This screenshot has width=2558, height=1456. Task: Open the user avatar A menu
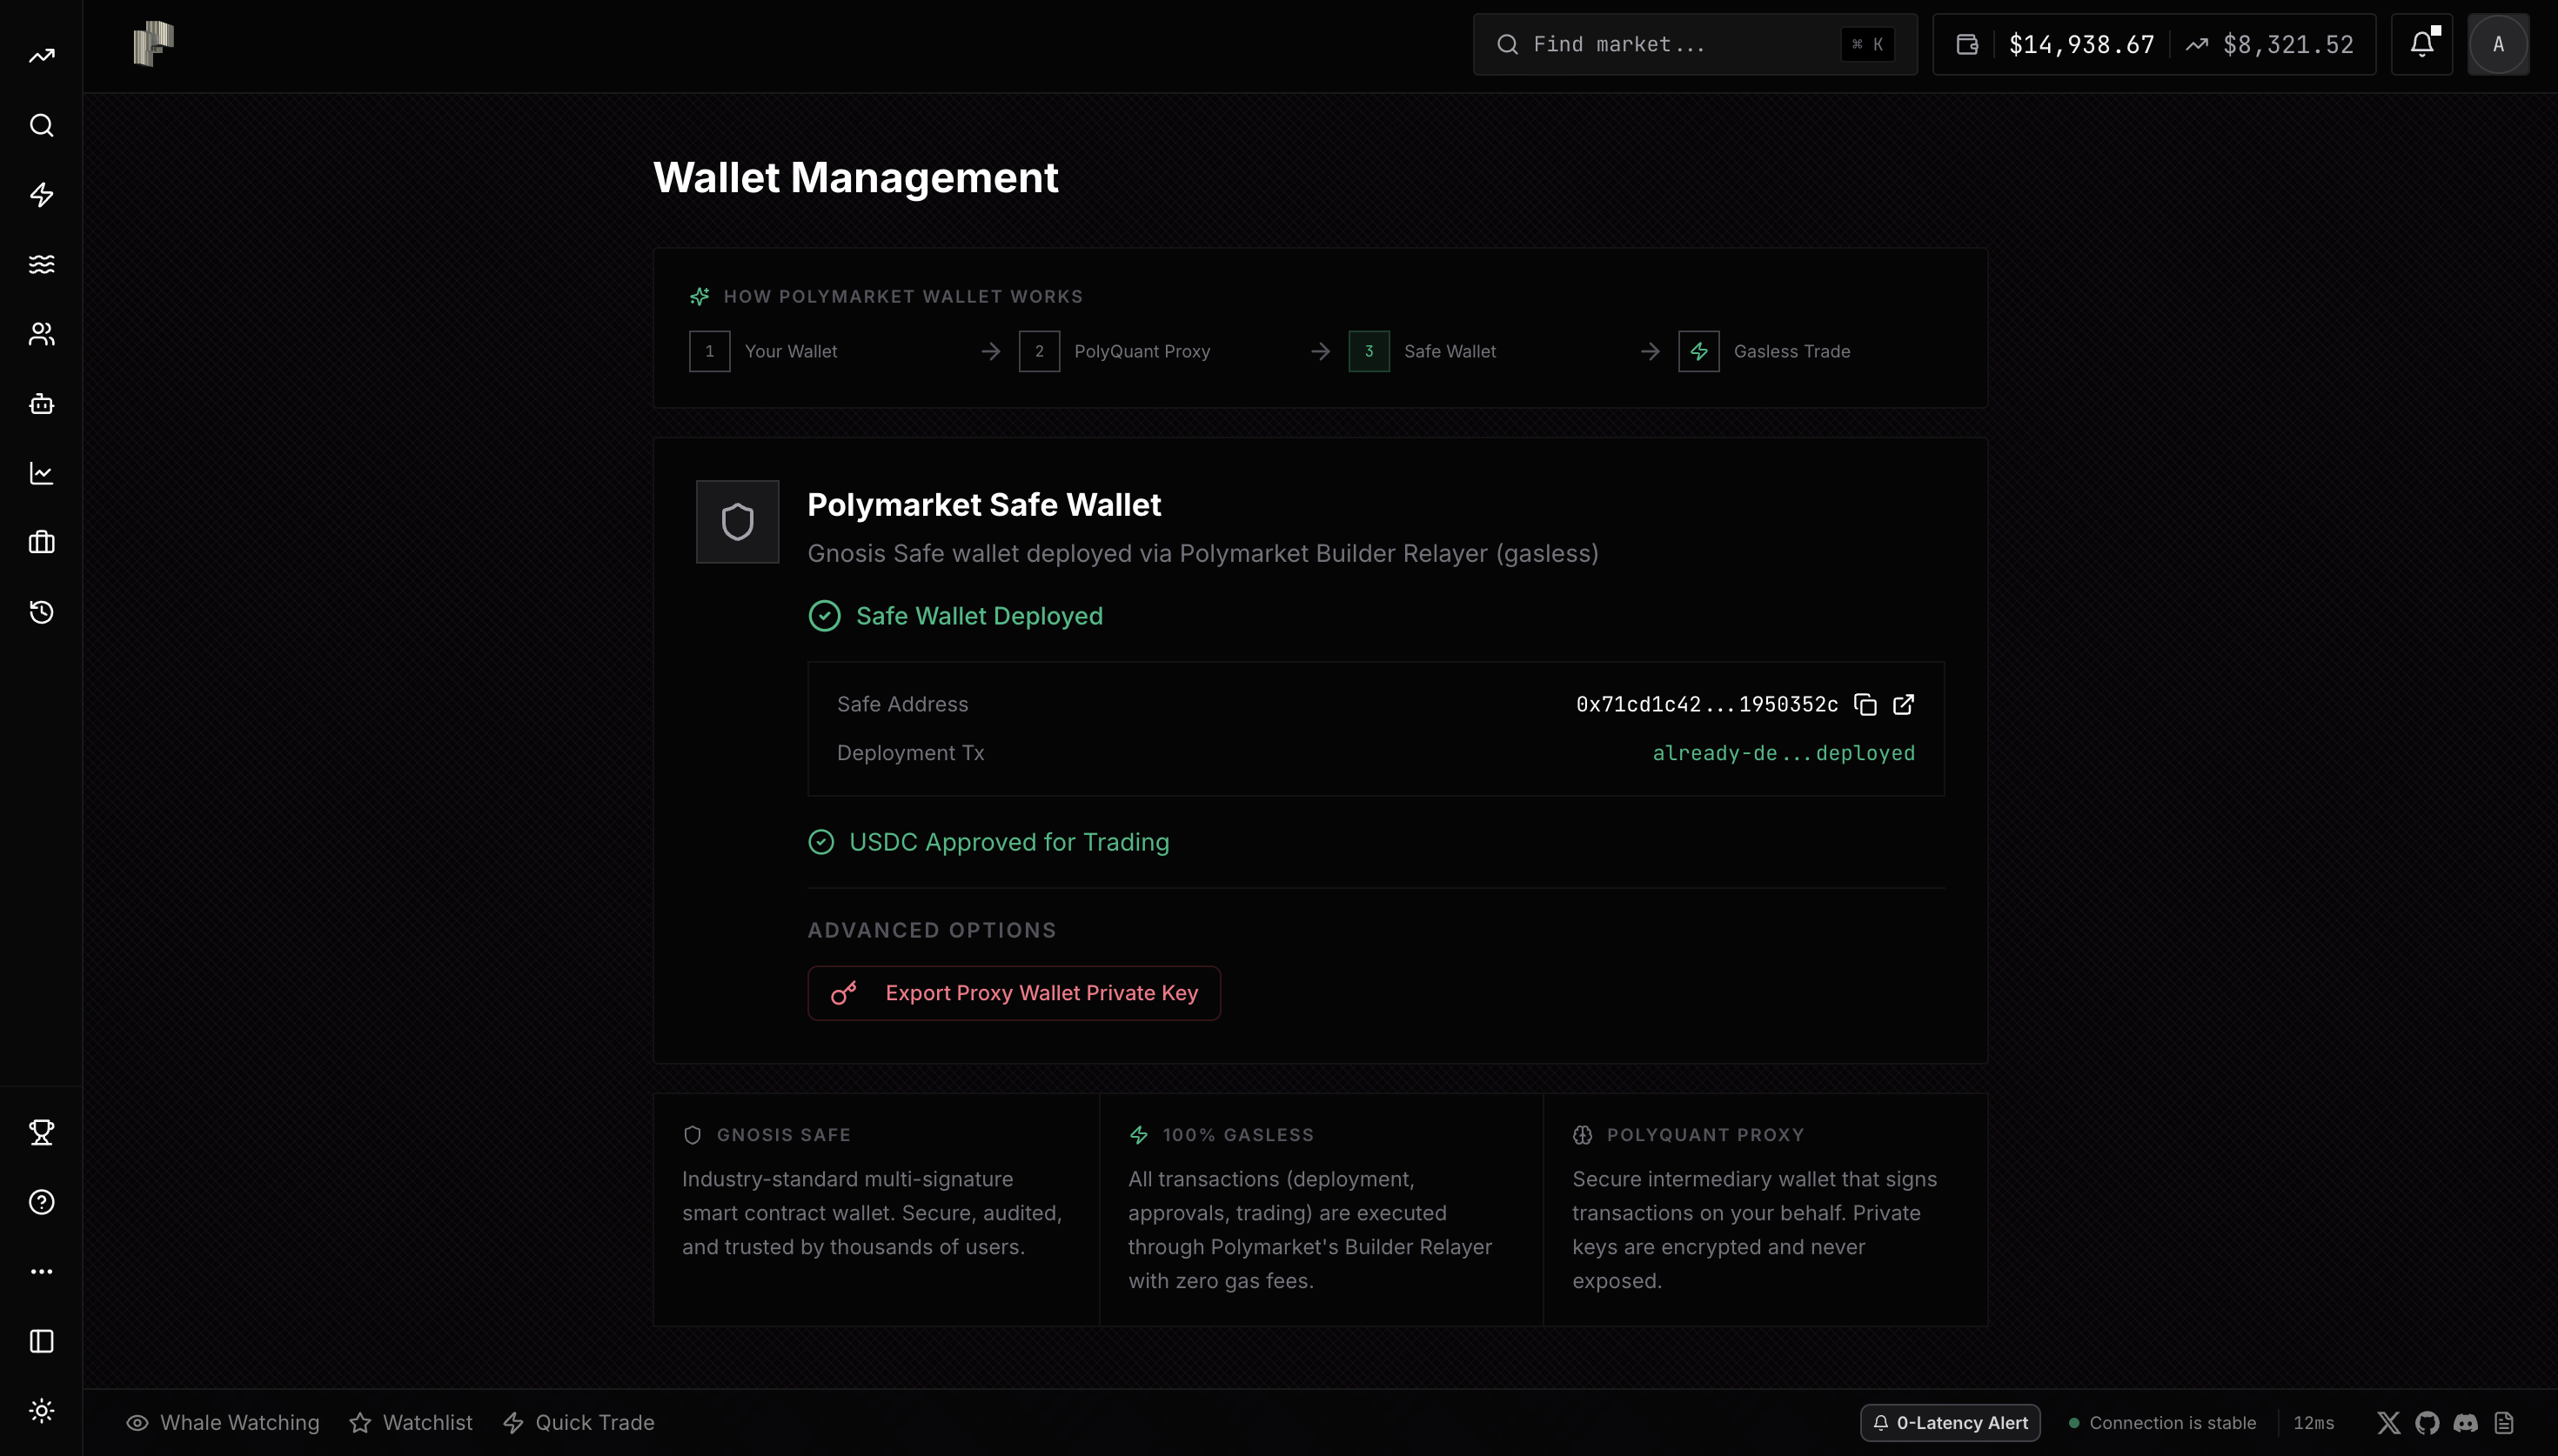coord(2498,44)
